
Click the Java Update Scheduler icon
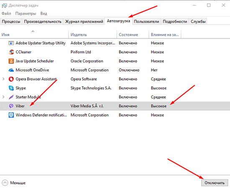pyautogui.click(x=11, y=61)
